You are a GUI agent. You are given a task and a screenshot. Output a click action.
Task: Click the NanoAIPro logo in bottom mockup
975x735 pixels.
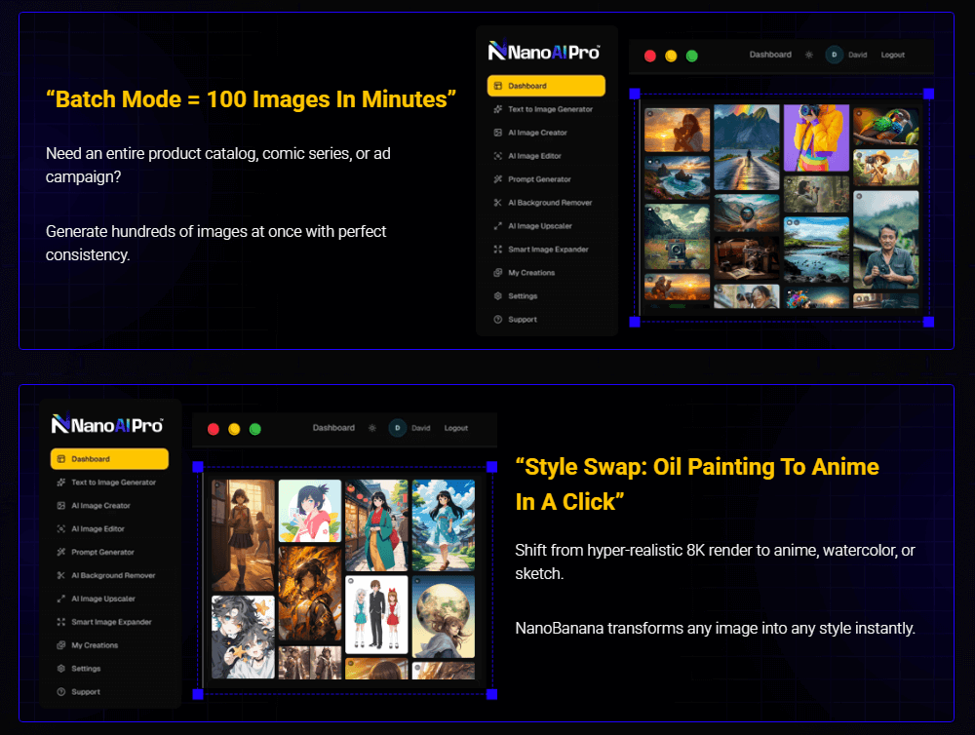(107, 425)
